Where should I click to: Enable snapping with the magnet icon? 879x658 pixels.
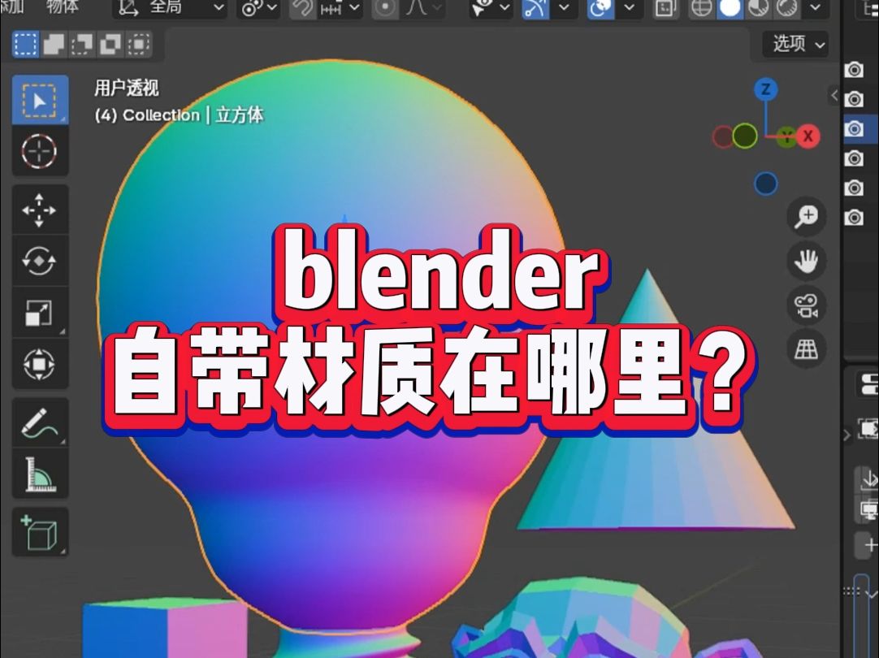tap(301, 8)
